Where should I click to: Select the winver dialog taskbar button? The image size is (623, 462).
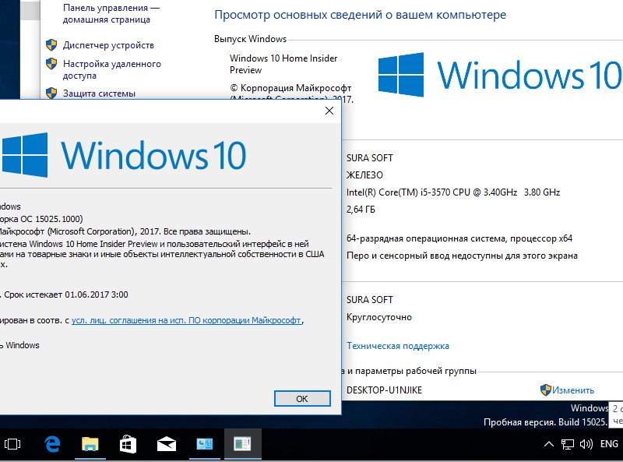(x=242, y=444)
